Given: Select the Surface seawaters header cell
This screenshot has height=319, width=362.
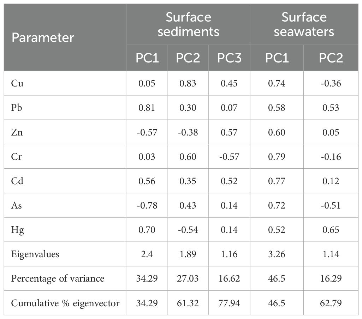Looking at the screenshot, I should point(304,24).
